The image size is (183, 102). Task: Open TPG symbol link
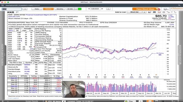pos(26,74)
